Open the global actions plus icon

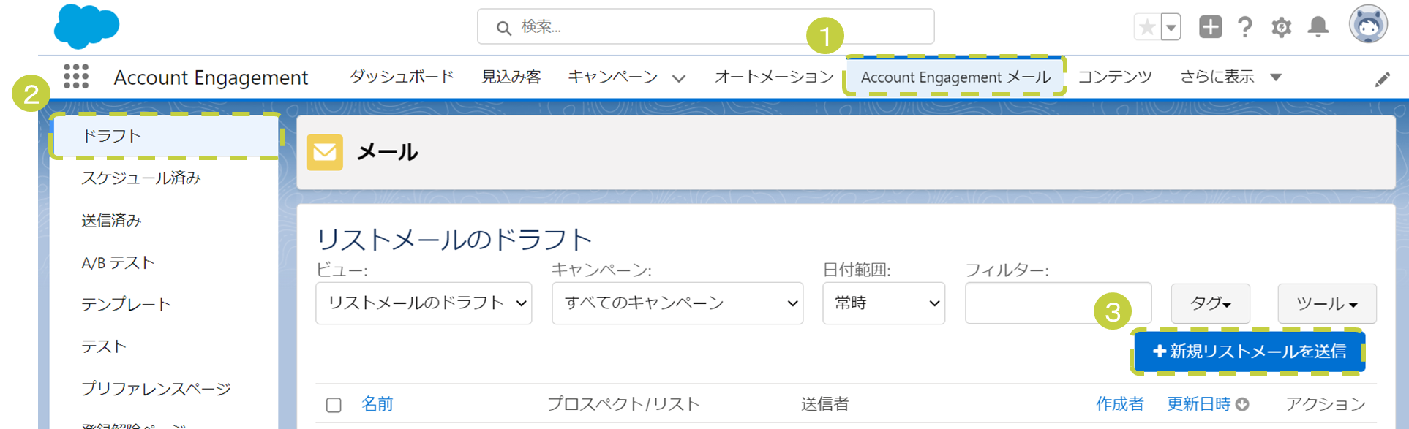coord(1211,27)
